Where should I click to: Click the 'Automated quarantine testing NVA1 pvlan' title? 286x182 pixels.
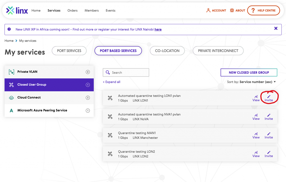tap(149, 114)
